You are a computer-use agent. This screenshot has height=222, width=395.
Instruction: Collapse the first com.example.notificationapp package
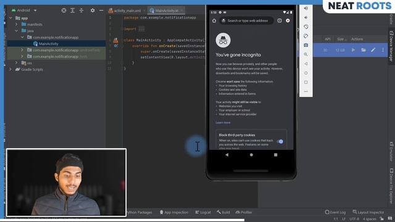tap(22, 37)
